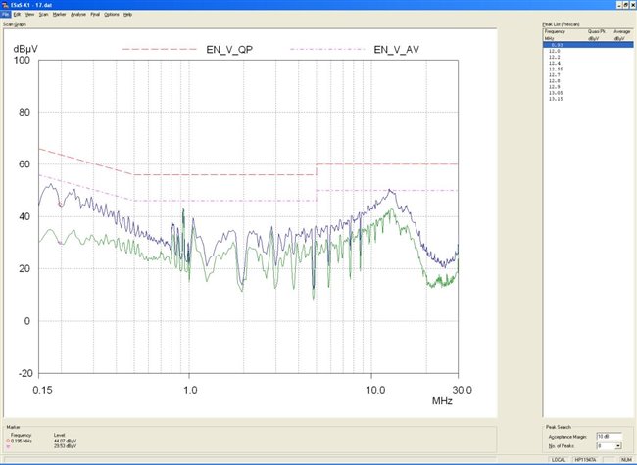The height and width of the screenshot is (465, 637).
Task: Select the 12.55 MHz peak in list
Action: [556, 69]
